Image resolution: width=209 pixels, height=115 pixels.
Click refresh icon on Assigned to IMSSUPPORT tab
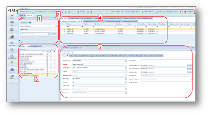click(x=81, y=21)
